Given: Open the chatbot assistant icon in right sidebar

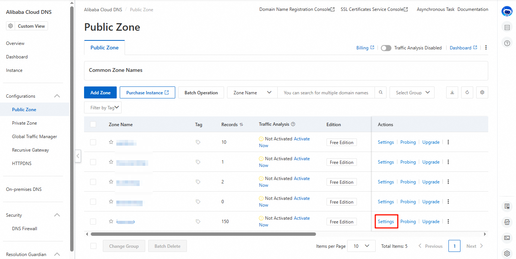Looking at the screenshot, I should [507, 12].
